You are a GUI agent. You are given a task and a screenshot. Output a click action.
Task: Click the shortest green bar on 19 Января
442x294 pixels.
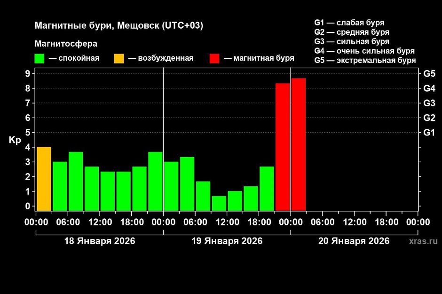click(219, 203)
